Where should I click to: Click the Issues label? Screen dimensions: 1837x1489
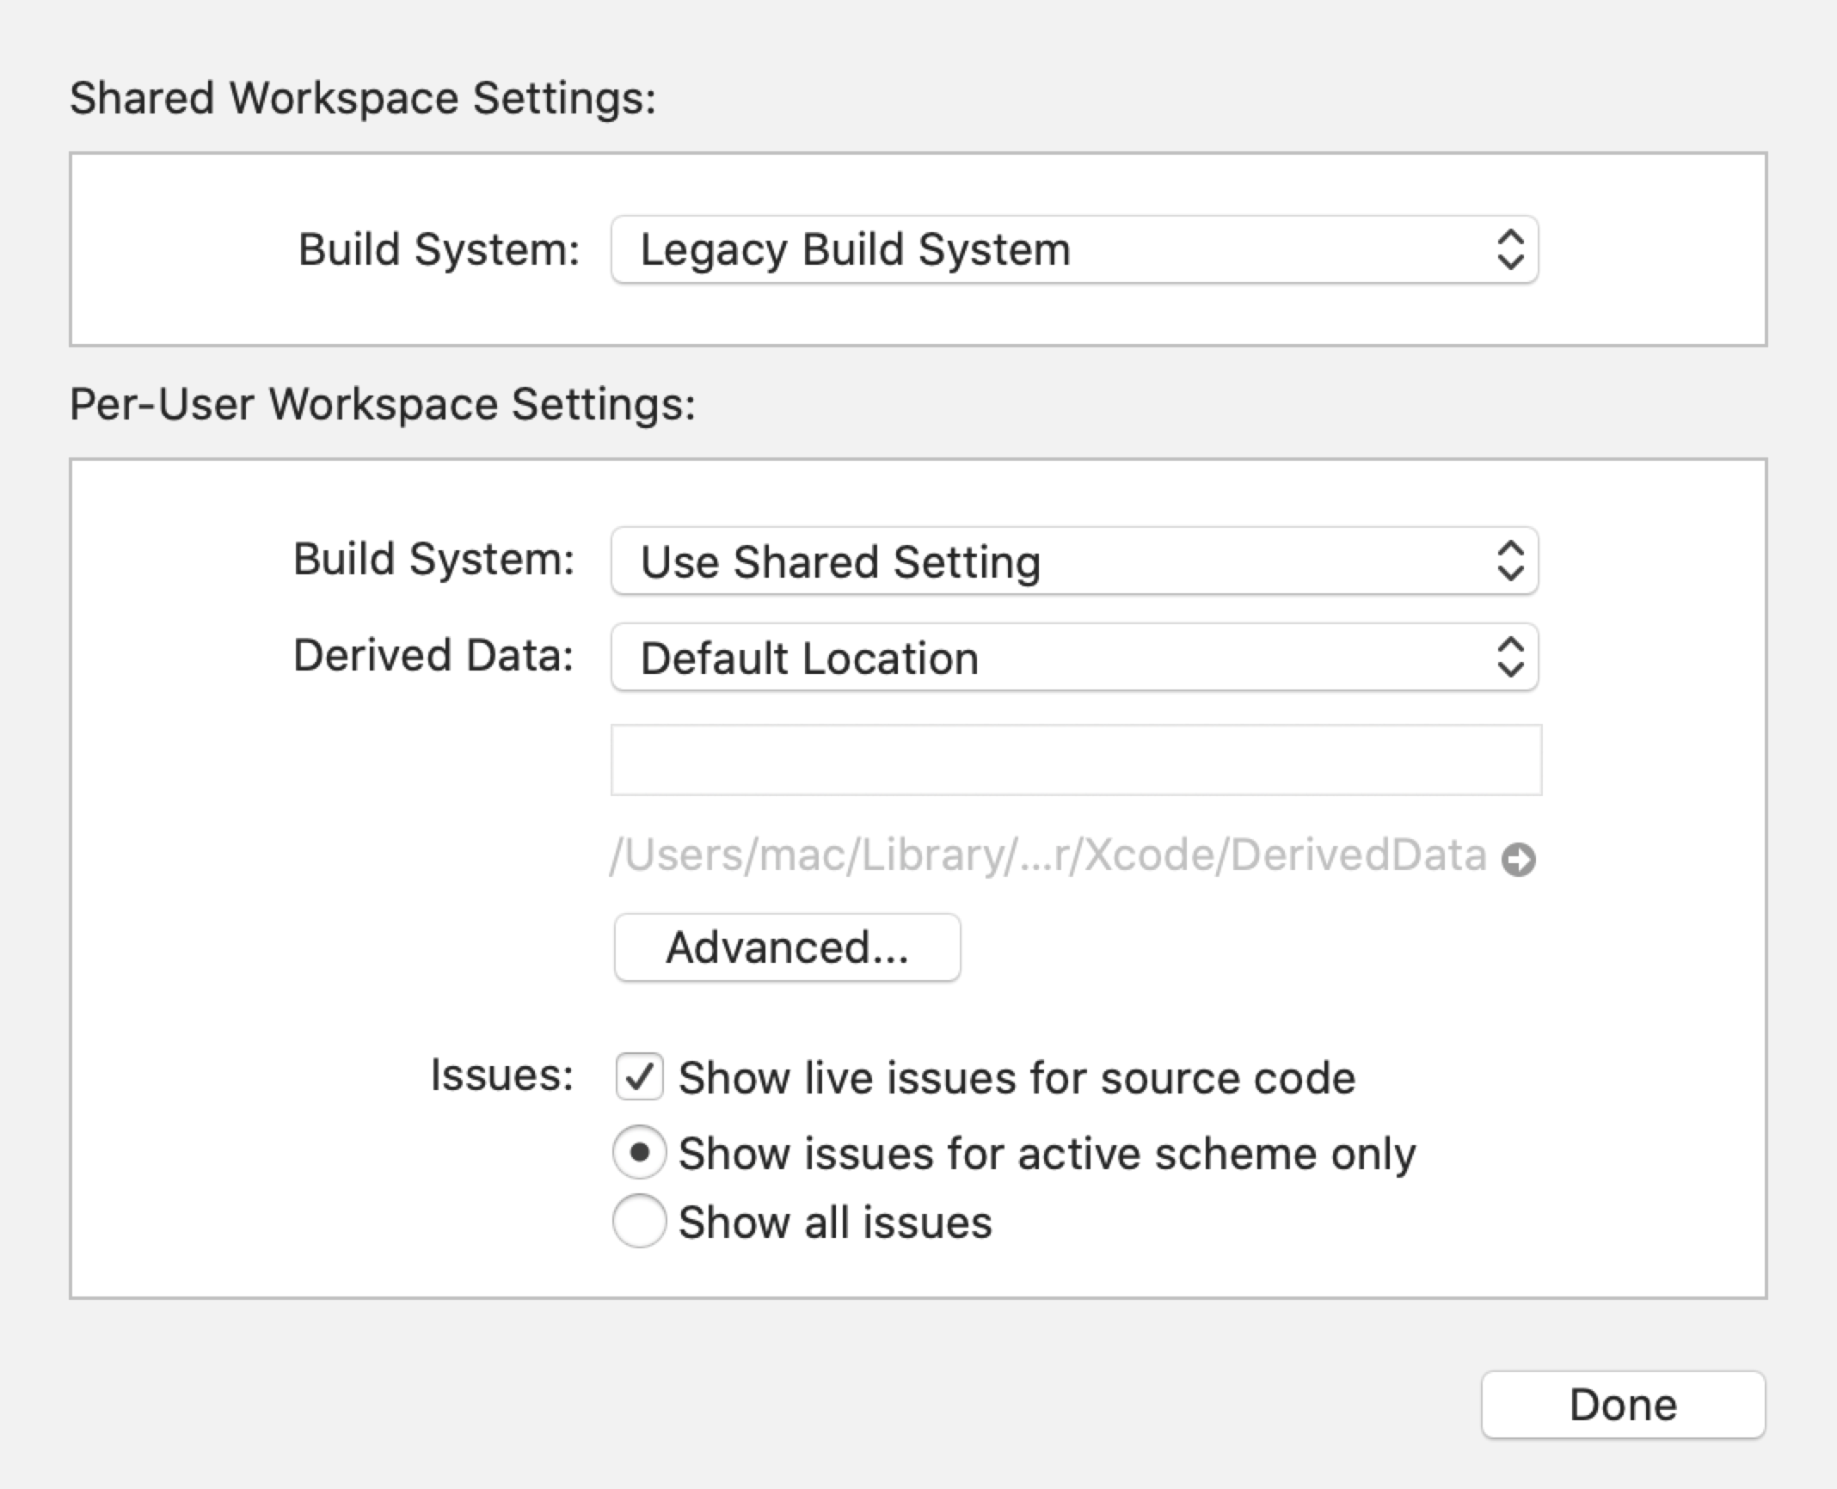[x=501, y=1075]
